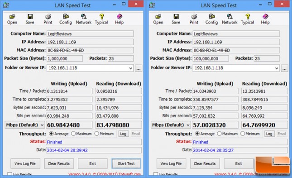The image size is (292, 178).
Task: Toggle Log Results checkbox in left window
Action: (x=10, y=174)
